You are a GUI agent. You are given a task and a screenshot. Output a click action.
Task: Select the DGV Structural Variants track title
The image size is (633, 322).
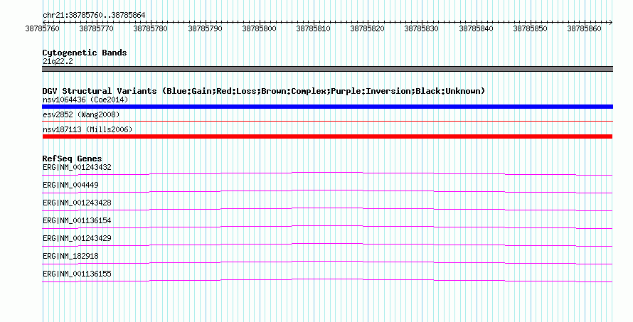click(264, 91)
